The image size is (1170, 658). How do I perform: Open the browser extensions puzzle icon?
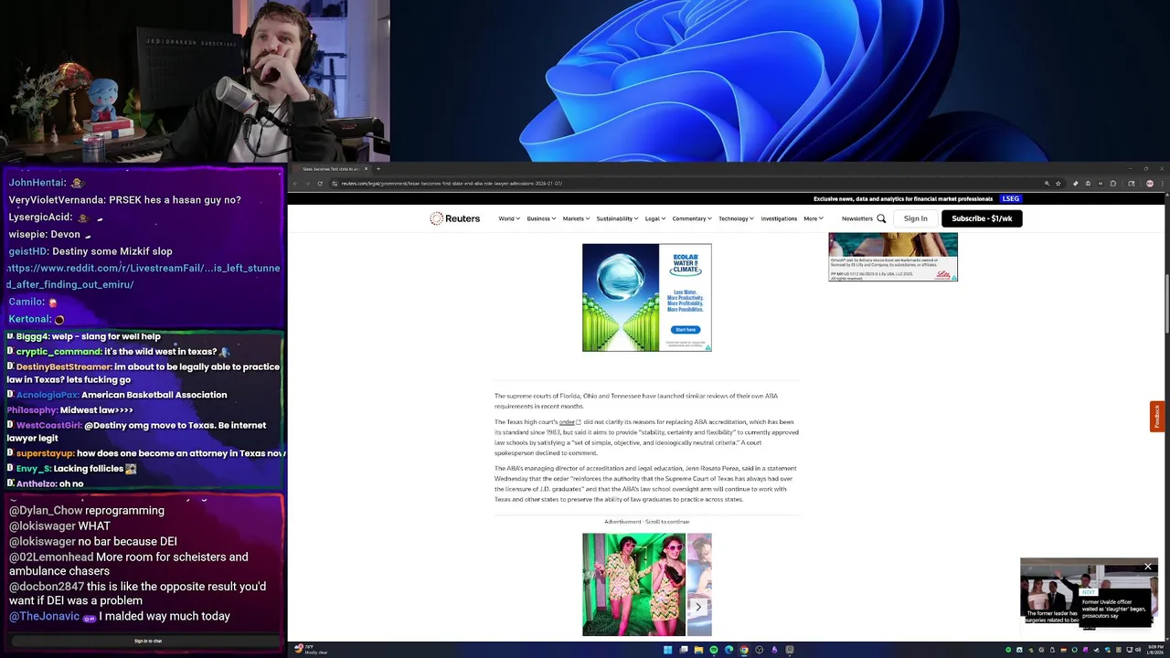pos(1112,183)
